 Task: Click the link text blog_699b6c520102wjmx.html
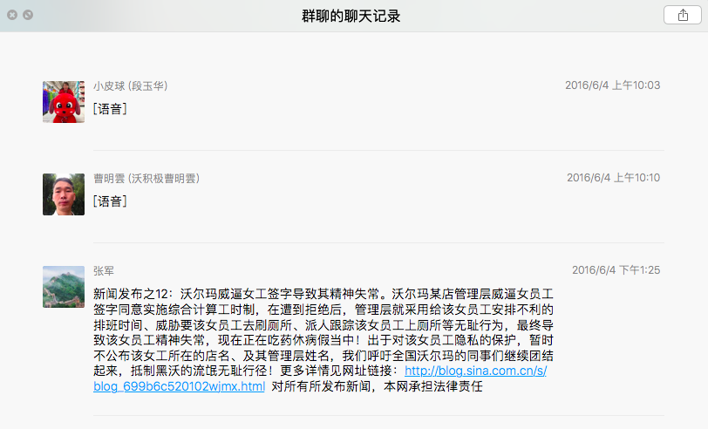tap(179, 386)
